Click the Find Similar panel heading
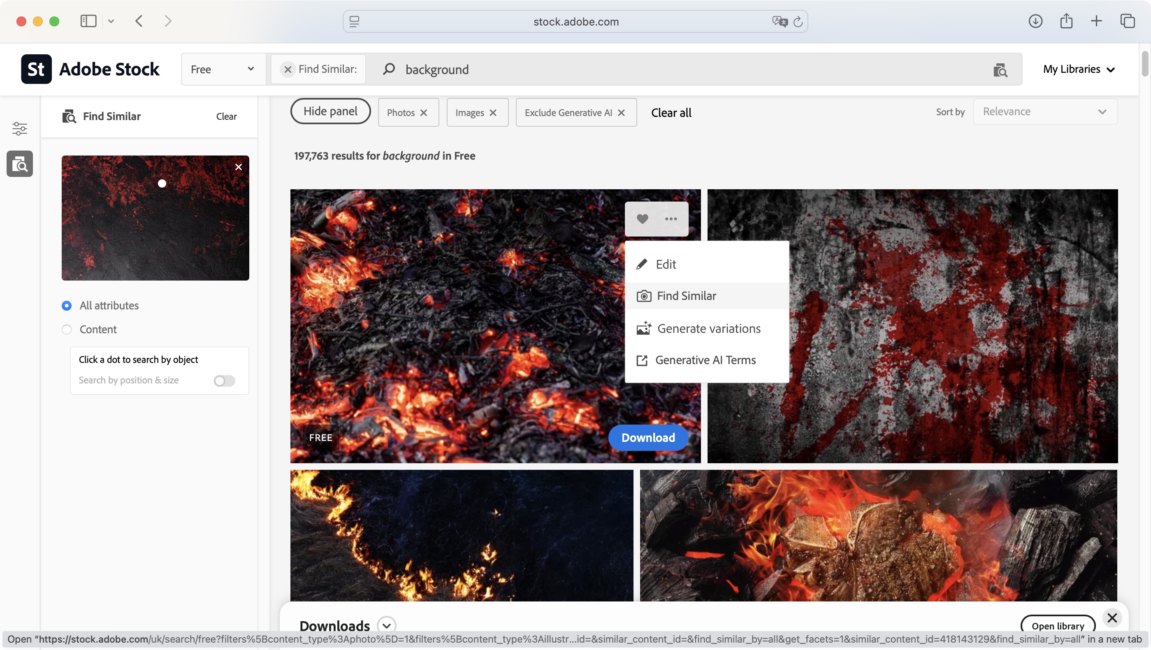Image resolution: width=1151 pixels, height=650 pixels. (x=112, y=116)
